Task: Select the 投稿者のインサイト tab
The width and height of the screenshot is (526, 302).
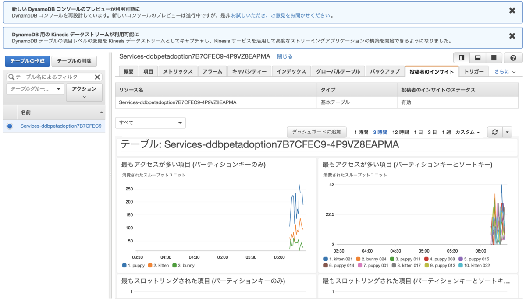Action: coord(432,71)
